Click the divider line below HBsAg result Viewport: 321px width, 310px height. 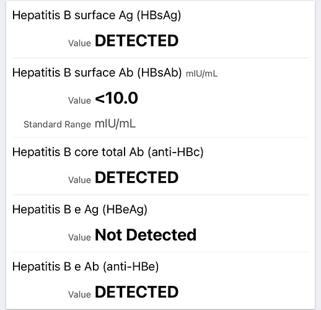160,58
